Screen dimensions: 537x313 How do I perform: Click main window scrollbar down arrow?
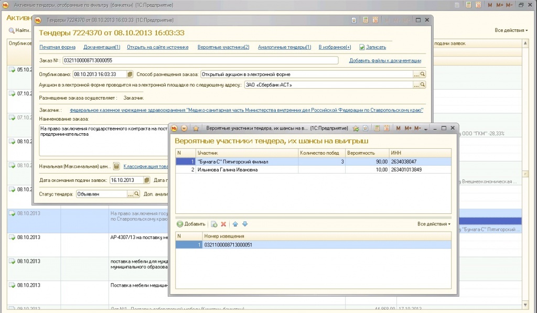tap(525, 305)
